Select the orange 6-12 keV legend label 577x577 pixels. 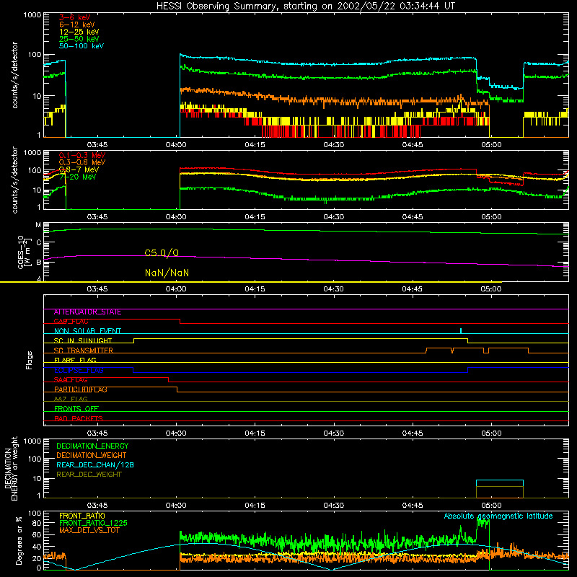[77, 25]
